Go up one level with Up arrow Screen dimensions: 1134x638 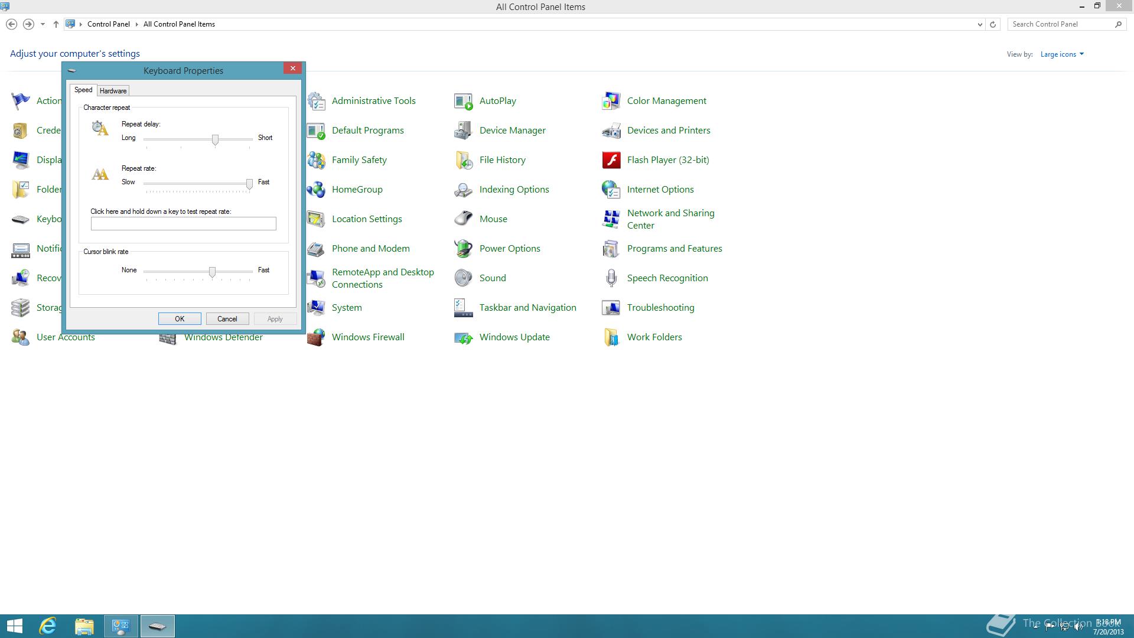[56, 24]
